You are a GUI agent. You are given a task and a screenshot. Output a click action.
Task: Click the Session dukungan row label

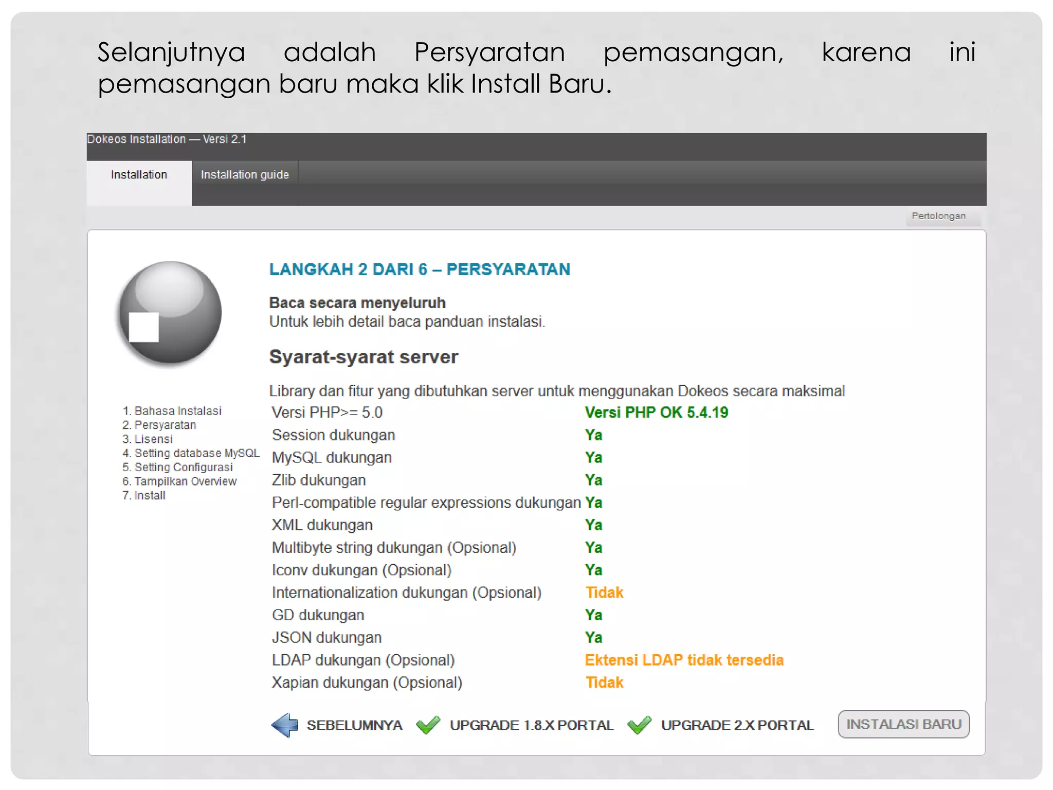click(x=334, y=435)
